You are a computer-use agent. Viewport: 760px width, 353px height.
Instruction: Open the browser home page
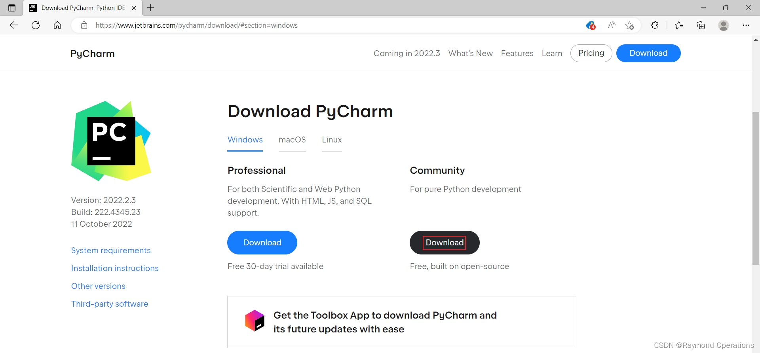click(x=57, y=25)
